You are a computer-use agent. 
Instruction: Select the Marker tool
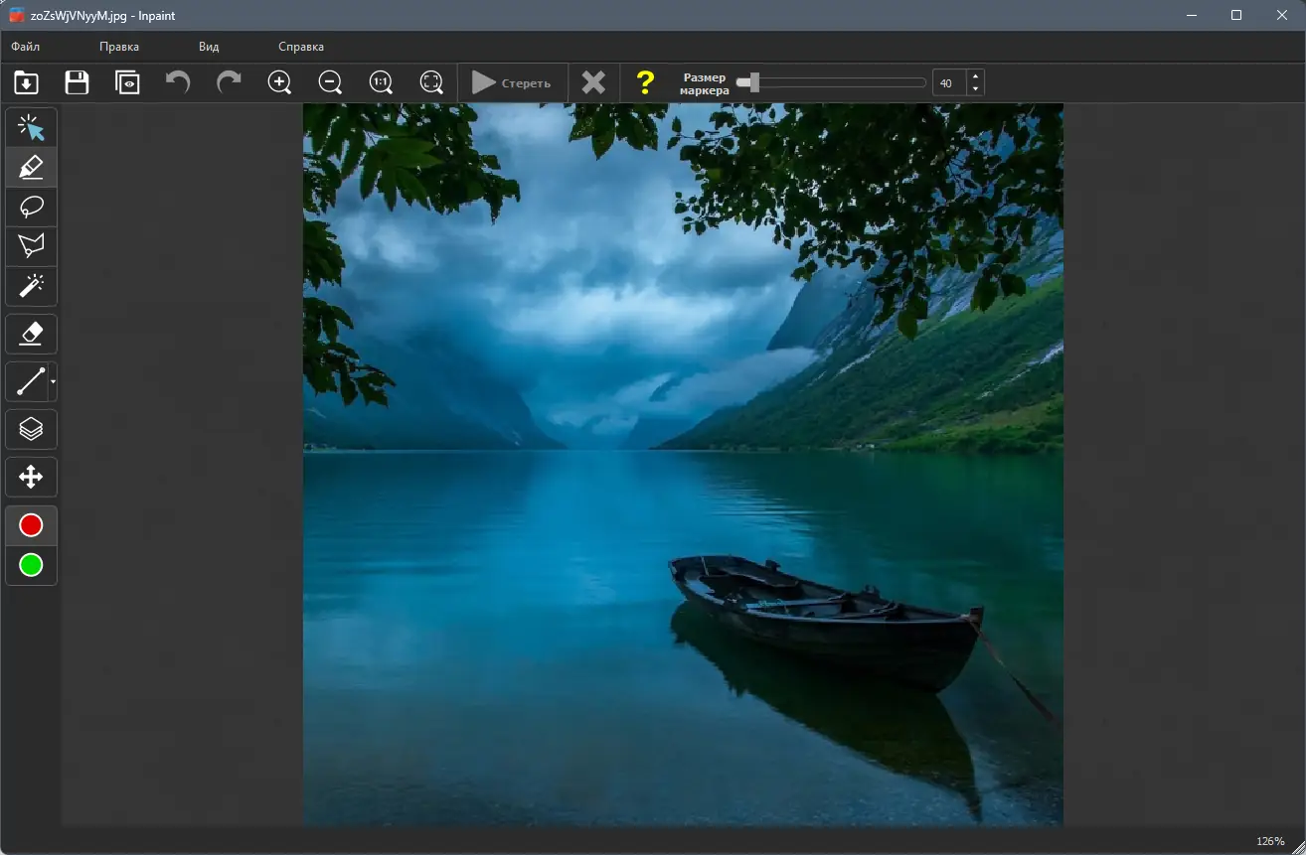[31, 167]
